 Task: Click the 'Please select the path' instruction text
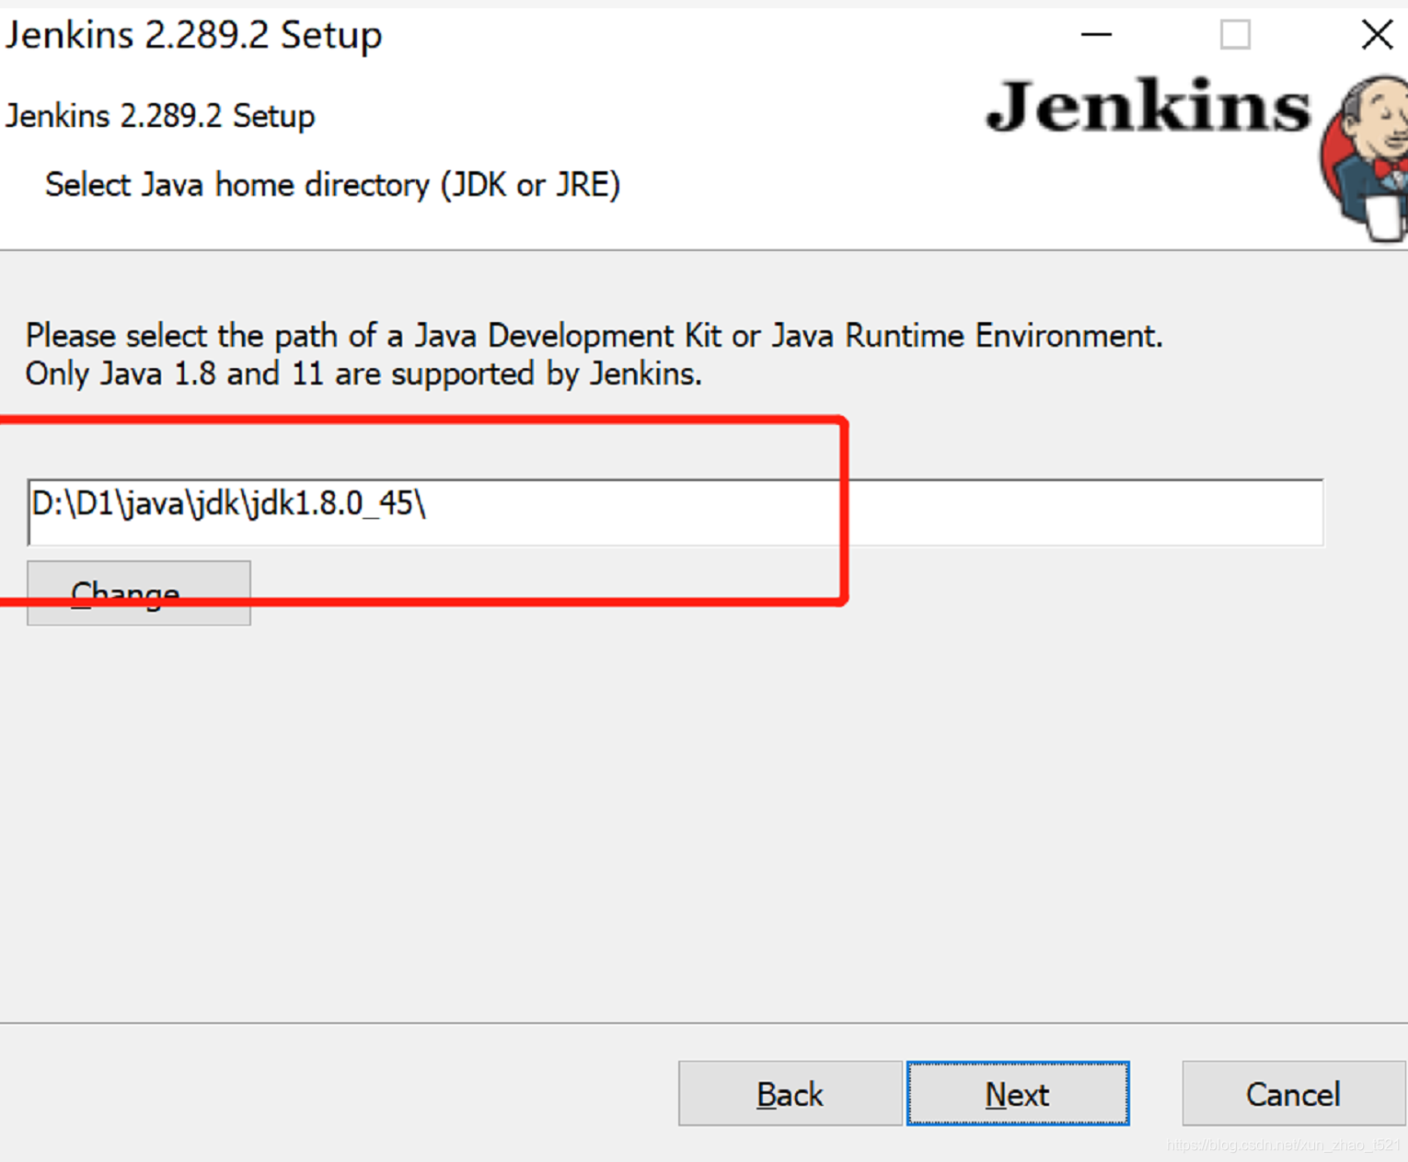point(594,336)
